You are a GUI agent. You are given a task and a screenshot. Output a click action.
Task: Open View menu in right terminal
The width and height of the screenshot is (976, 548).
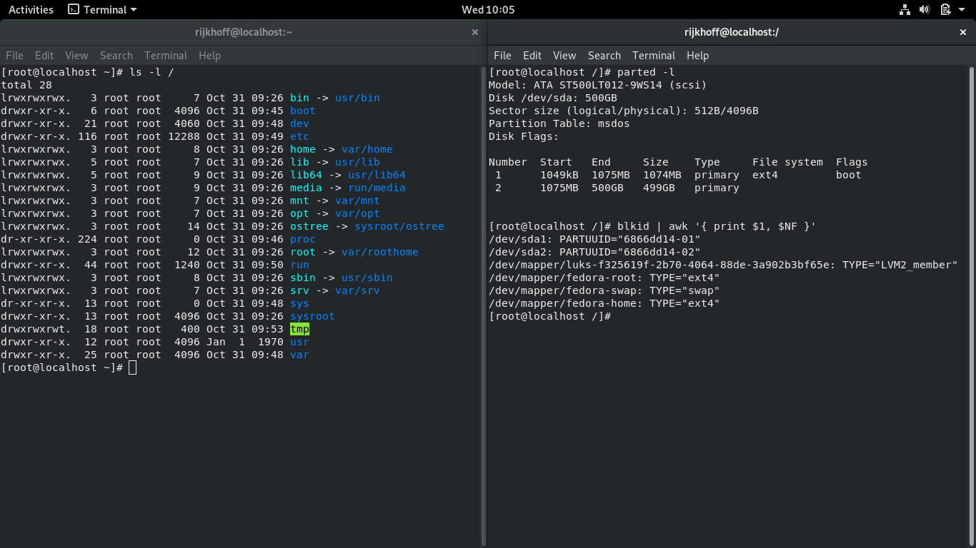tap(564, 55)
